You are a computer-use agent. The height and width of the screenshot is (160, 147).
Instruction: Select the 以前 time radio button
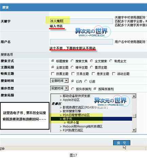point(86,81)
